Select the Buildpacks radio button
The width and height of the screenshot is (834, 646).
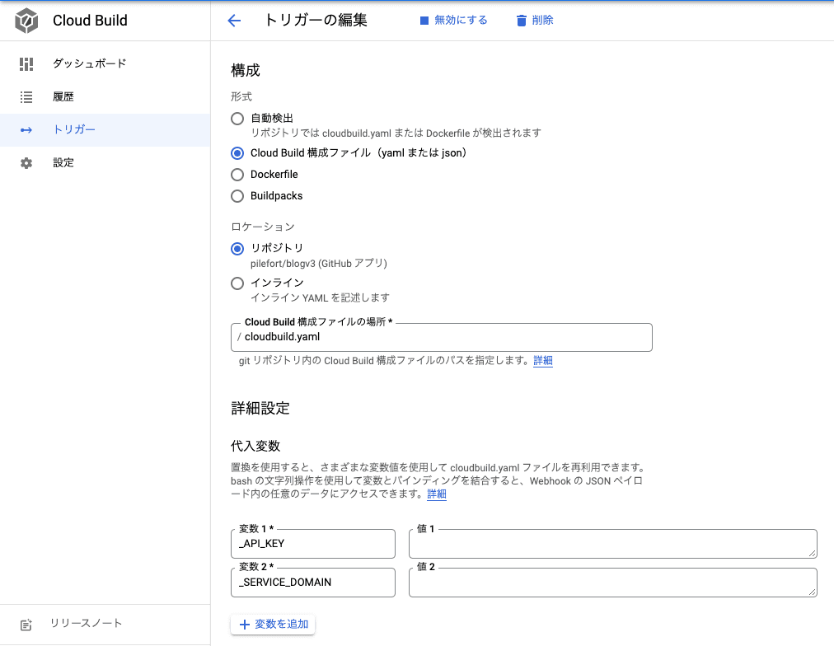click(237, 196)
